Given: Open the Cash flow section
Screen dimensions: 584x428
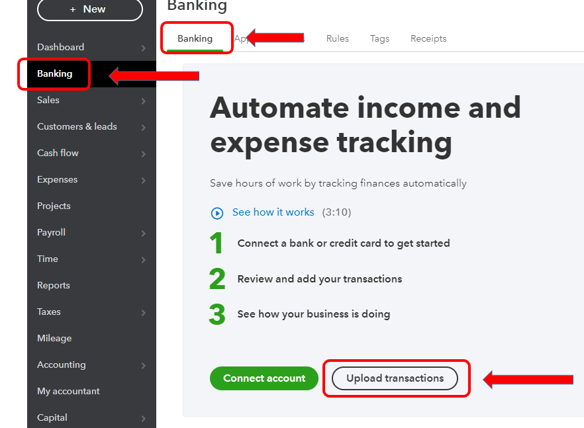Looking at the screenshot, I should (x=58, y=153).
